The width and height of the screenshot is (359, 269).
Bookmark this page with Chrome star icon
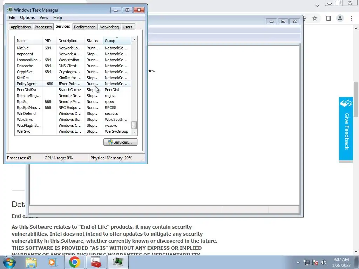click(x=315, y=18)
